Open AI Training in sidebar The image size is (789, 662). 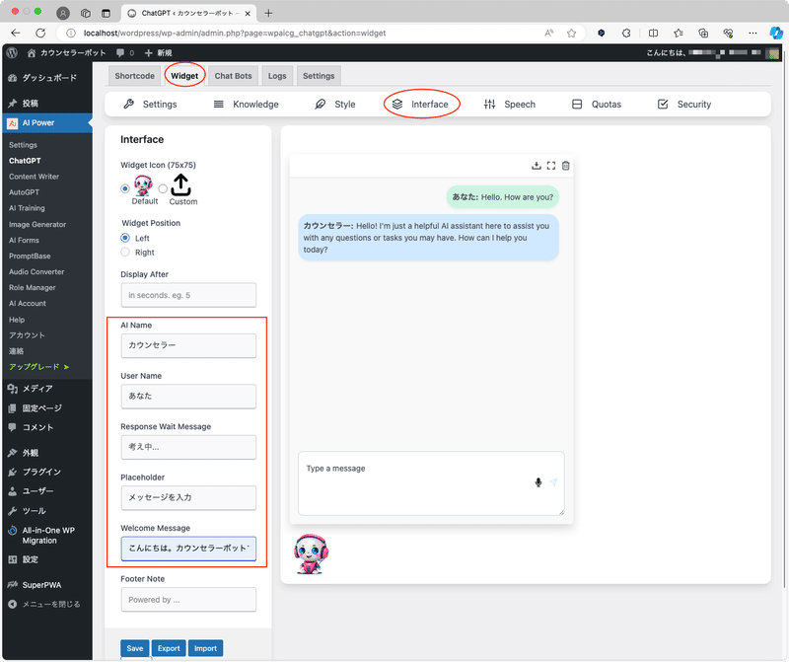click(27, 208)
